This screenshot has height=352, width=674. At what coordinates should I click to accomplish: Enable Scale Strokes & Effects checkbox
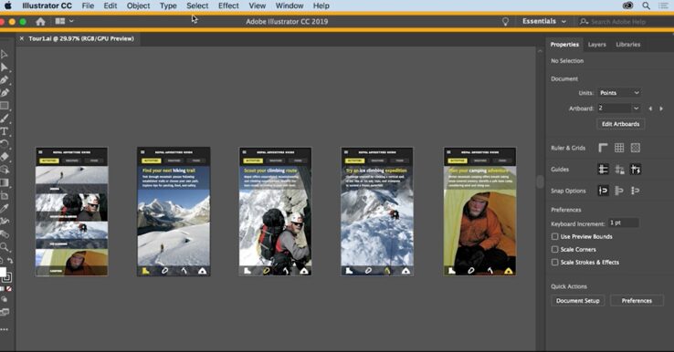tap(555, 263)
